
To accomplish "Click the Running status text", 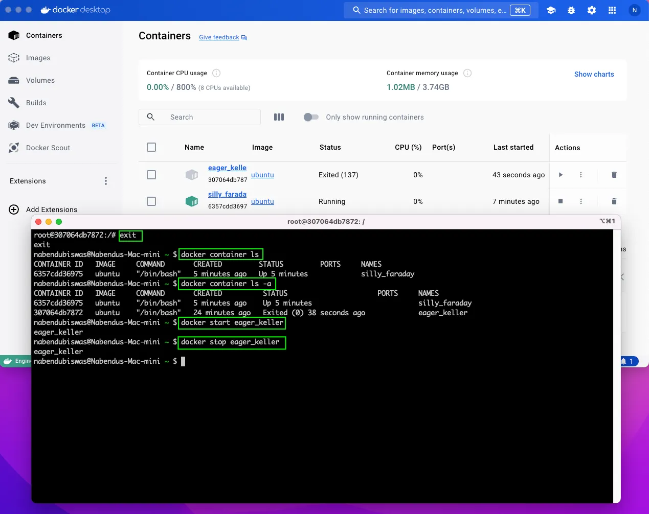I will click(x=332, y=201).
